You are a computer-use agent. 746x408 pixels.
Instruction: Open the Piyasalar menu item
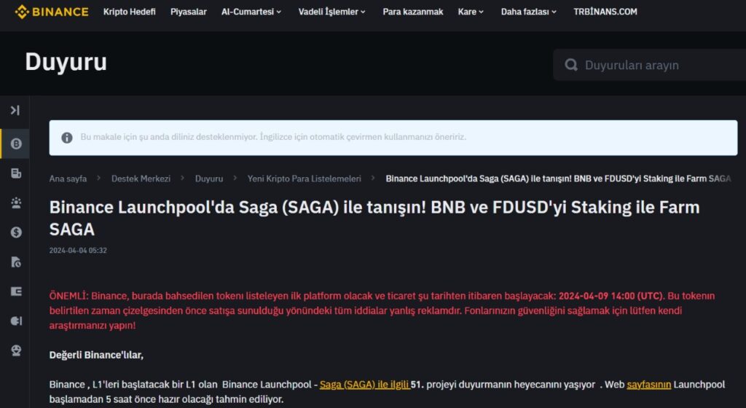(189, 12)
